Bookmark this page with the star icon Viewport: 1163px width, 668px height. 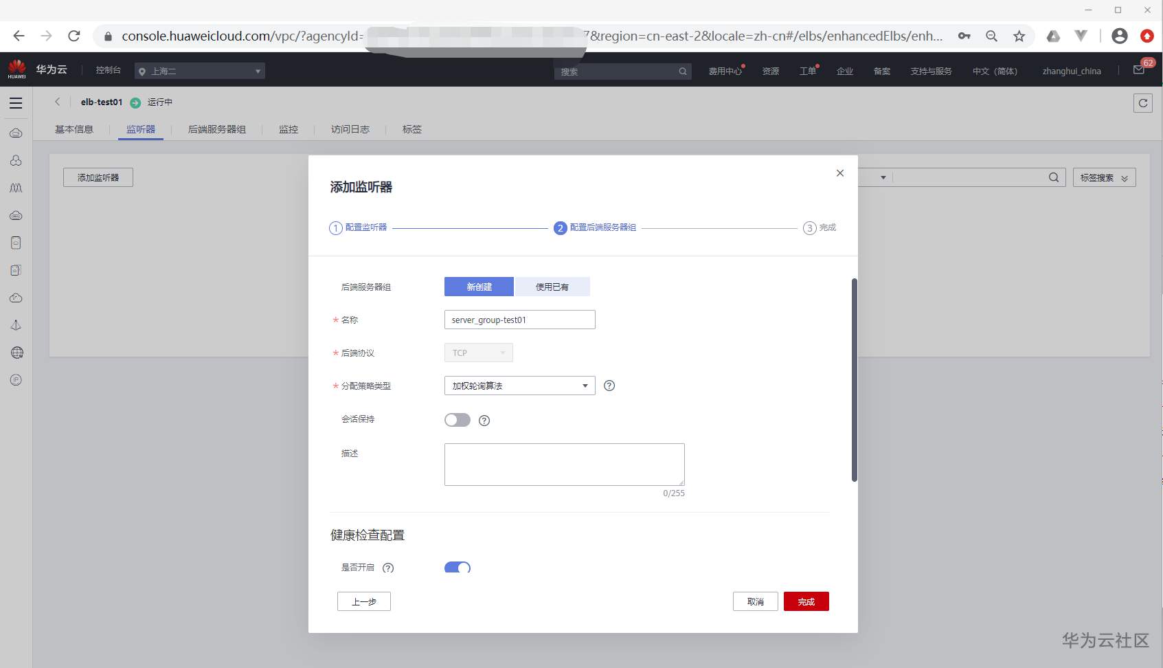[x=1019, y=36]
